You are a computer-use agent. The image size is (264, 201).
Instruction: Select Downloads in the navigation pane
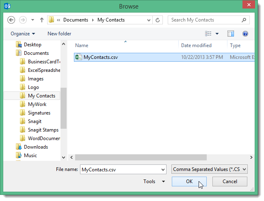tap(36, 147)
